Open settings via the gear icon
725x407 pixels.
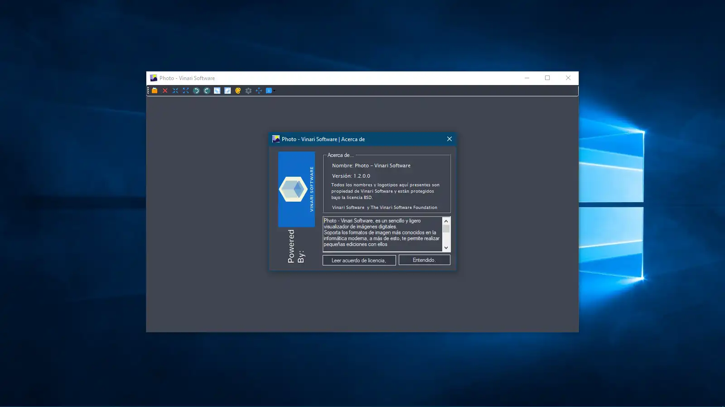[248, 90]
